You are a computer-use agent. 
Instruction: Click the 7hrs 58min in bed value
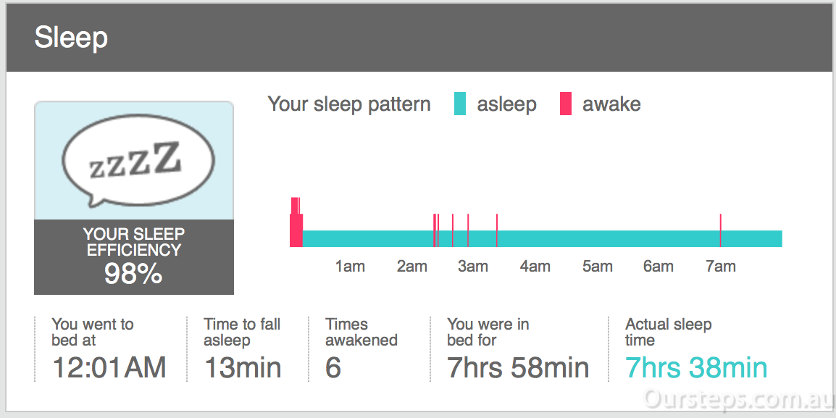click(x=518, y=367)
